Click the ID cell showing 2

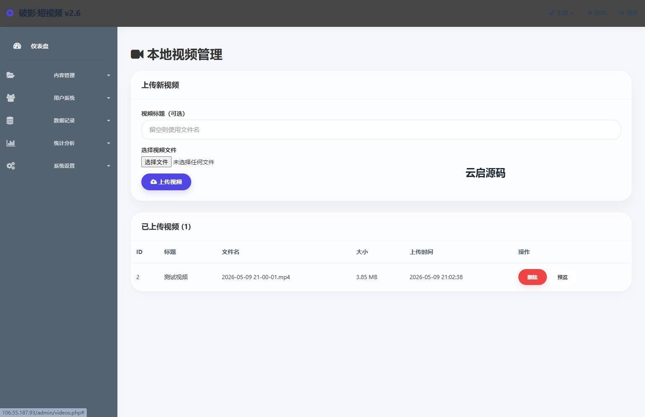[138, 277]
